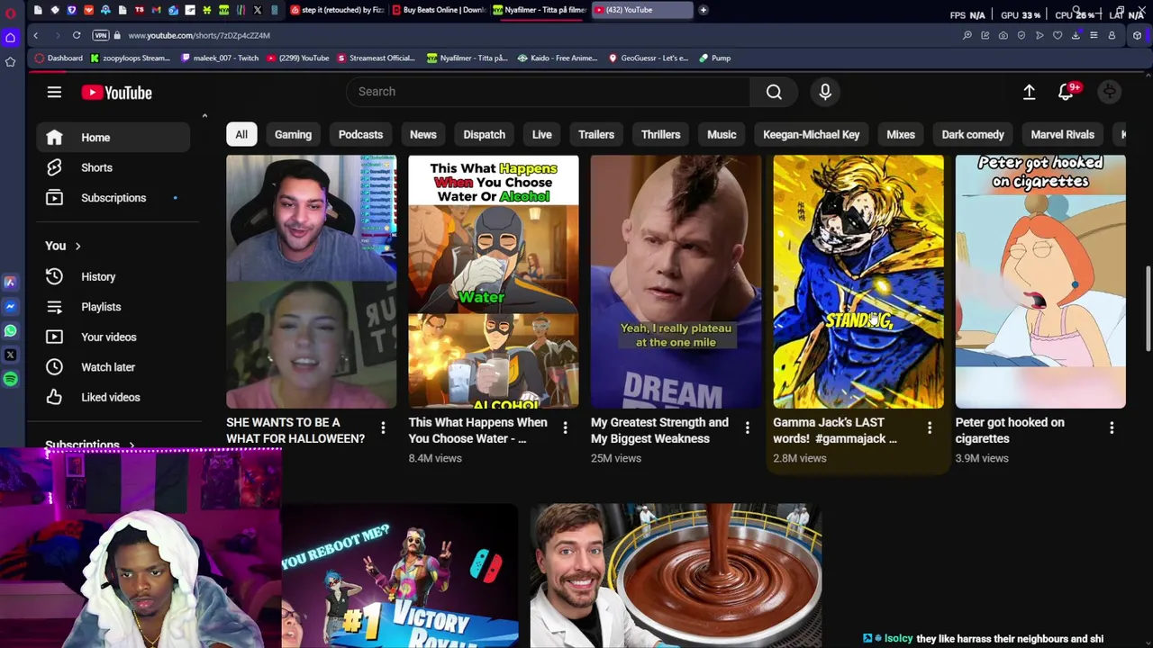This screenshot has height=648, width=1153.
Task: Open options for My Greatest Strength short
Action: pos(747,428)
